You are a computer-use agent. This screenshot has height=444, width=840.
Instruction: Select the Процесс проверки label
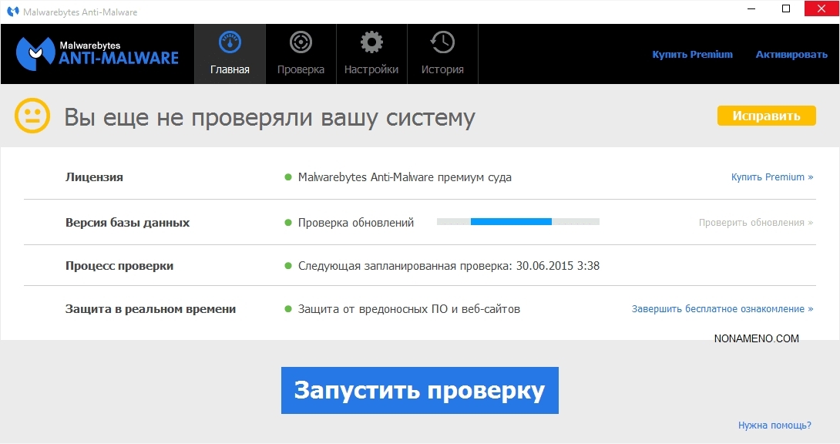(119, 266)
